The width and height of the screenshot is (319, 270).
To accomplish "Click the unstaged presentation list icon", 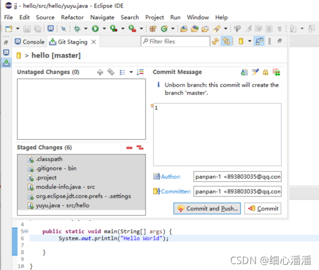I will point(122,72).
